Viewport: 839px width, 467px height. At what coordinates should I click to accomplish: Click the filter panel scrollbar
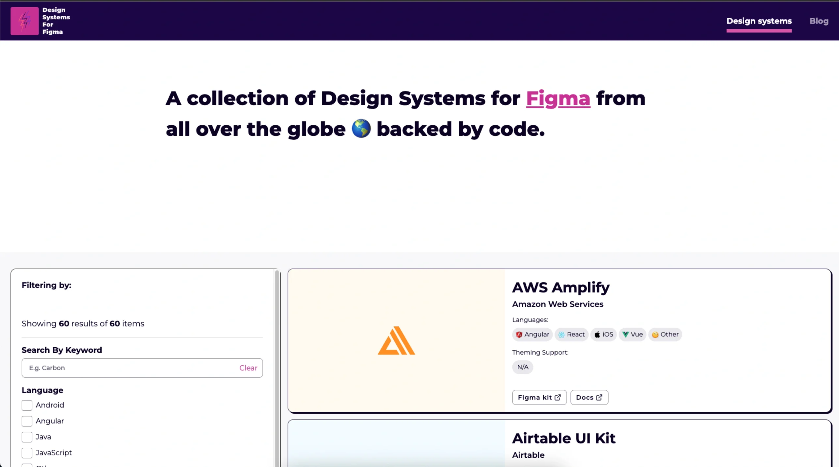[x=277, y=368]
